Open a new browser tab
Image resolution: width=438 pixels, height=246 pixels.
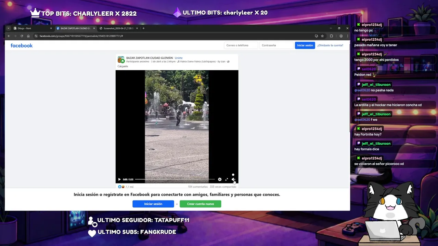point(143,28)
